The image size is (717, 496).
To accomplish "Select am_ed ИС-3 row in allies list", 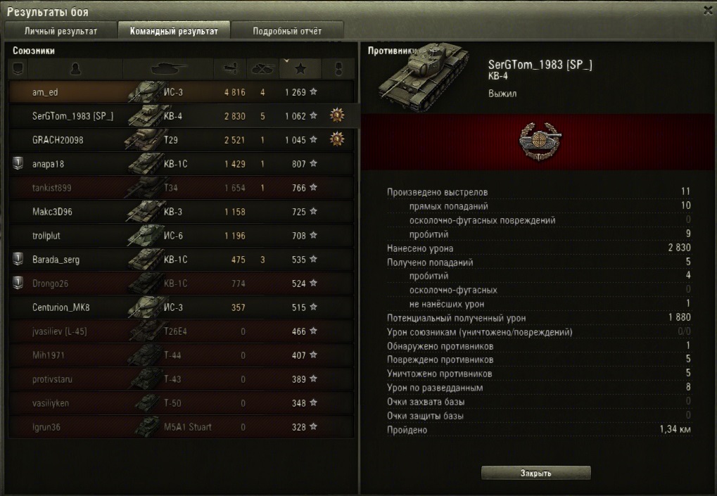I will tap(181, 92).
